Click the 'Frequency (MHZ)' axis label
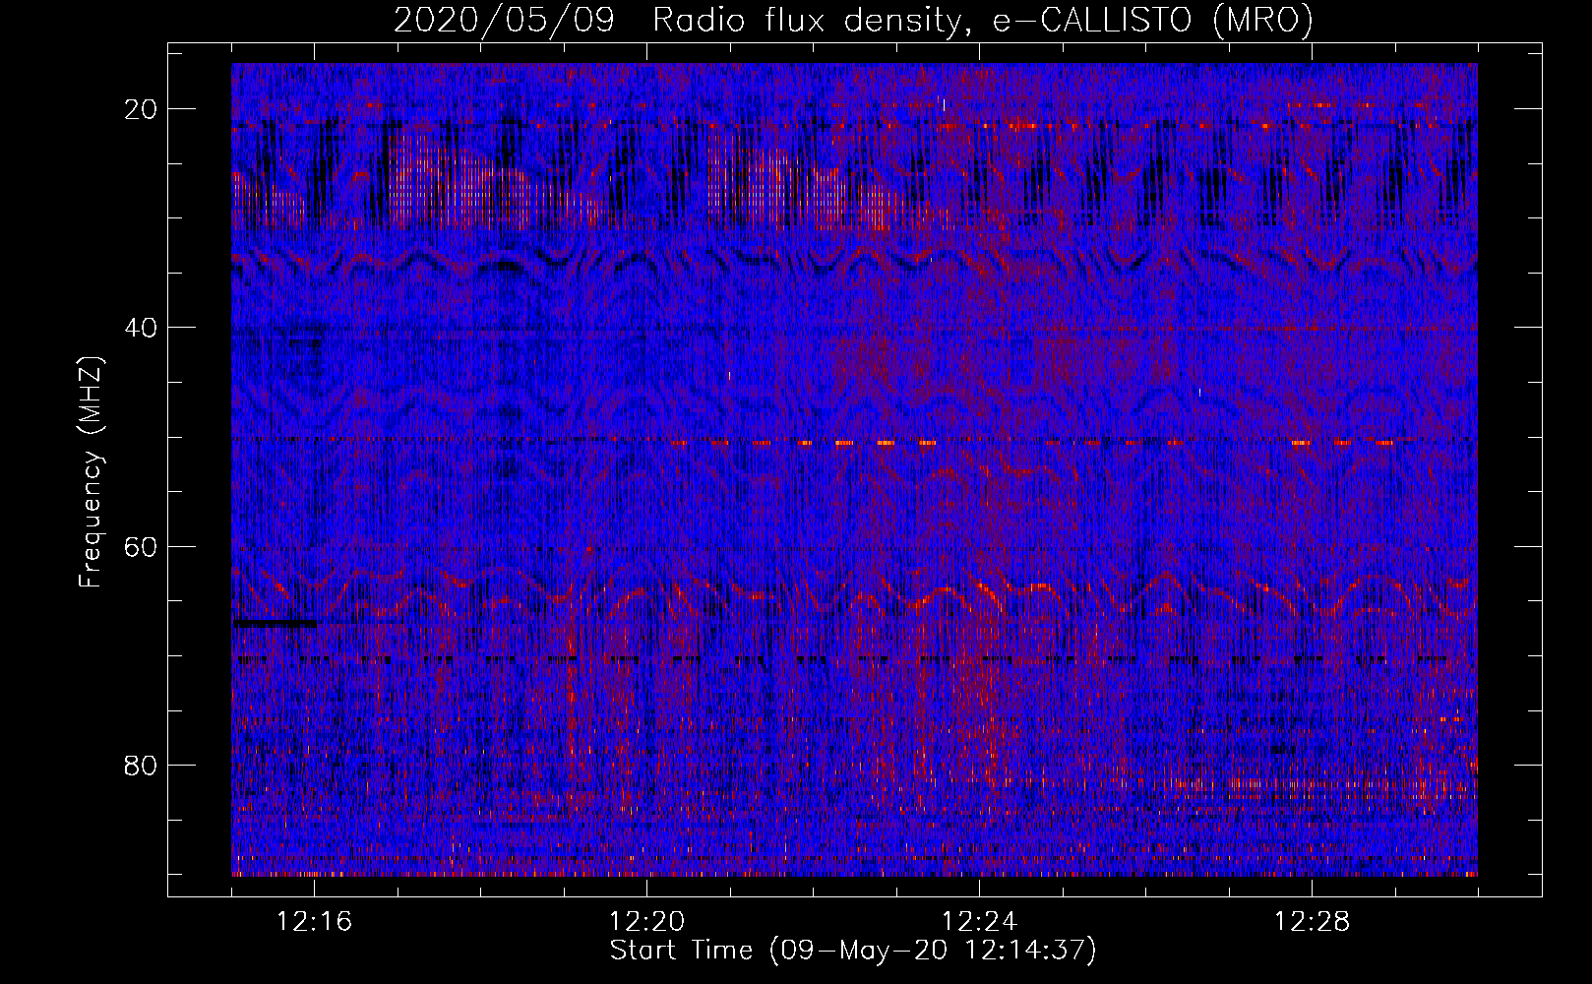 point(91,472)
